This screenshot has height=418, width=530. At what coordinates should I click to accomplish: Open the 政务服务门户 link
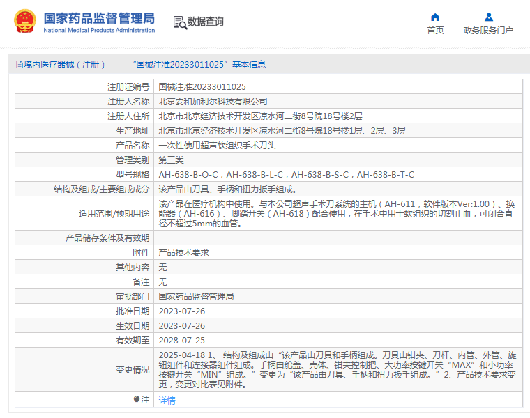point(488,31)
